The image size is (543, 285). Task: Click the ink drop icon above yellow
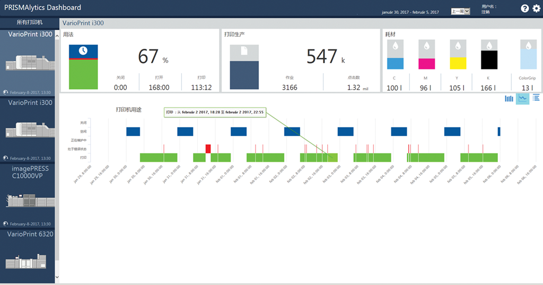458,46
